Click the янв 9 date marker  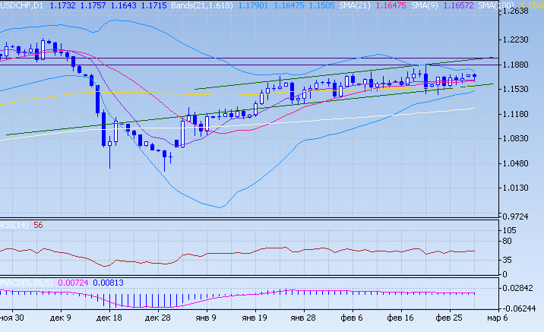(207, 319)
